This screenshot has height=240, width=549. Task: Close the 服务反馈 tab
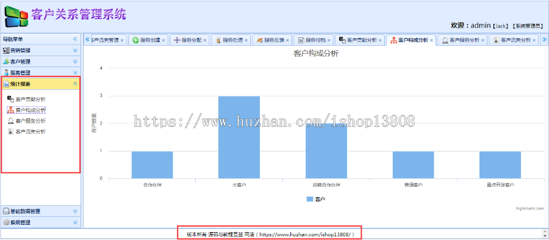pyautogui.click(x=287, y=40)
